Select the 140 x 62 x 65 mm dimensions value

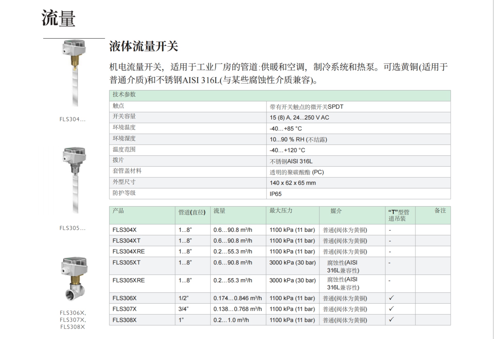coord(293,183)
